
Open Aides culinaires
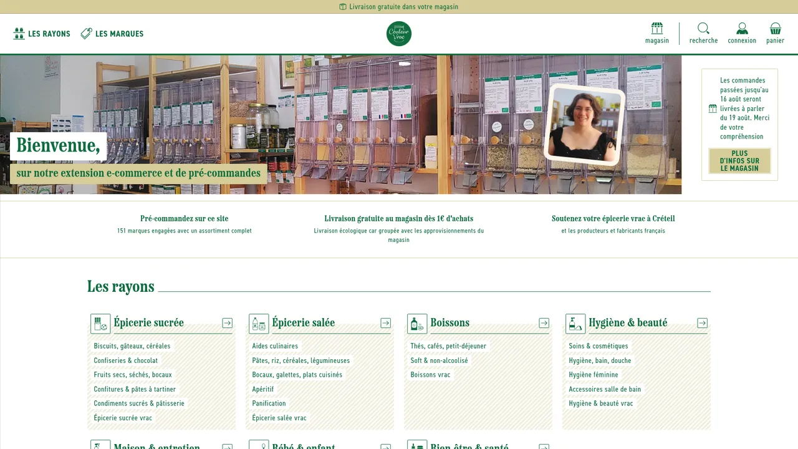click(275, 346)
